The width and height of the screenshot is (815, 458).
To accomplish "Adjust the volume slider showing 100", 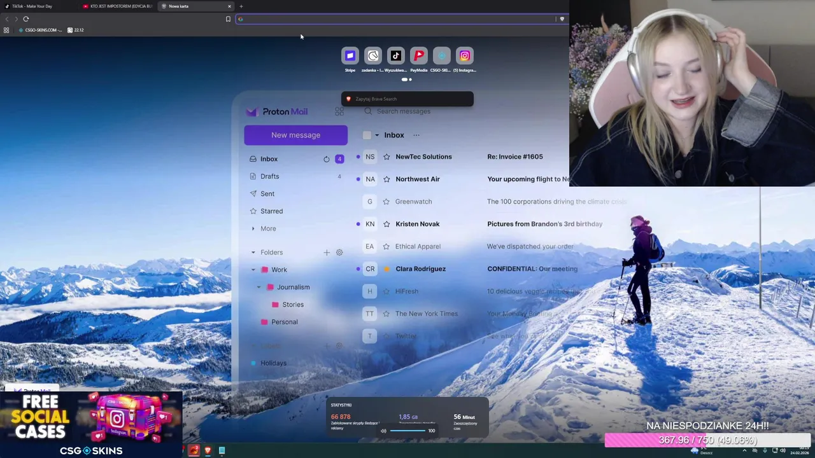I will click(407, 431).
